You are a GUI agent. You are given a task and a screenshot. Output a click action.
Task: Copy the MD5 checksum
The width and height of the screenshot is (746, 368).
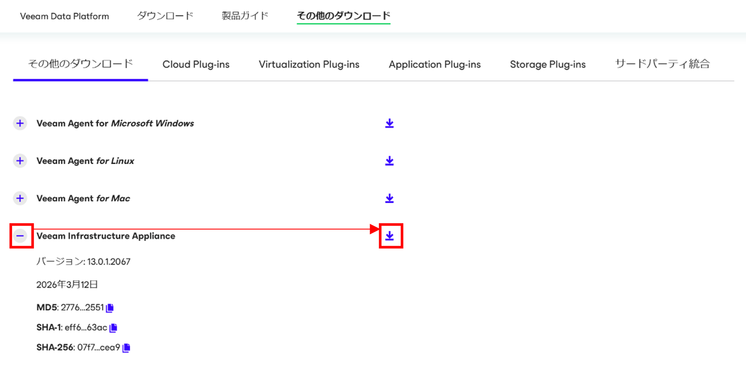[x=110, y=308]
